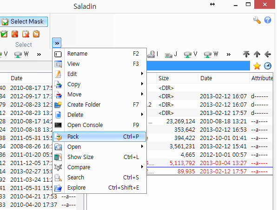Click the blue right pane path bar
The height and width of the screenshot is (210, 277).
pos(198,66)
